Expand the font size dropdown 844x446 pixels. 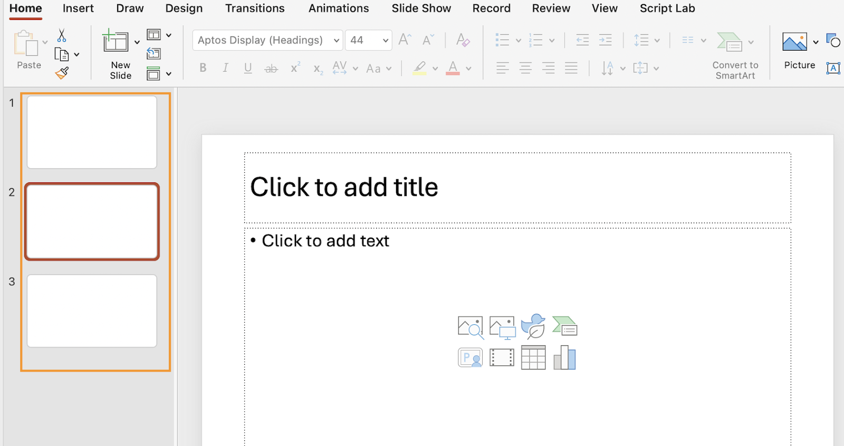[x=386, y=41]
